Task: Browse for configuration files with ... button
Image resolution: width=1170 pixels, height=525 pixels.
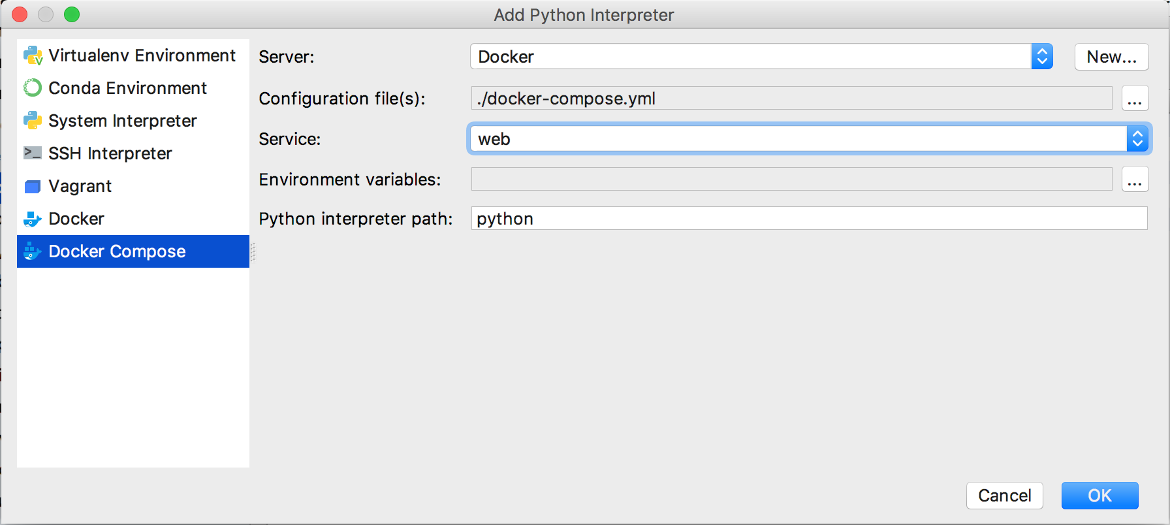Action: 1135,99
